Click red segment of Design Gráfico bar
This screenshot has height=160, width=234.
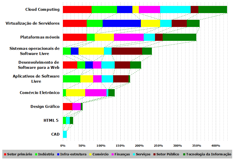(67, 107)
